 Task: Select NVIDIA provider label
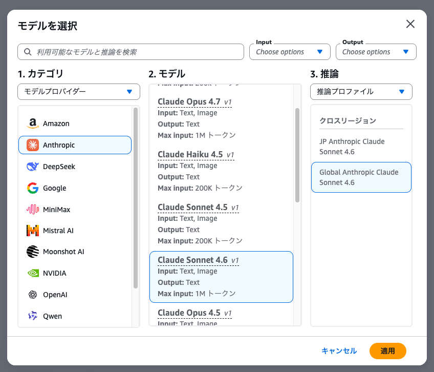55,273
